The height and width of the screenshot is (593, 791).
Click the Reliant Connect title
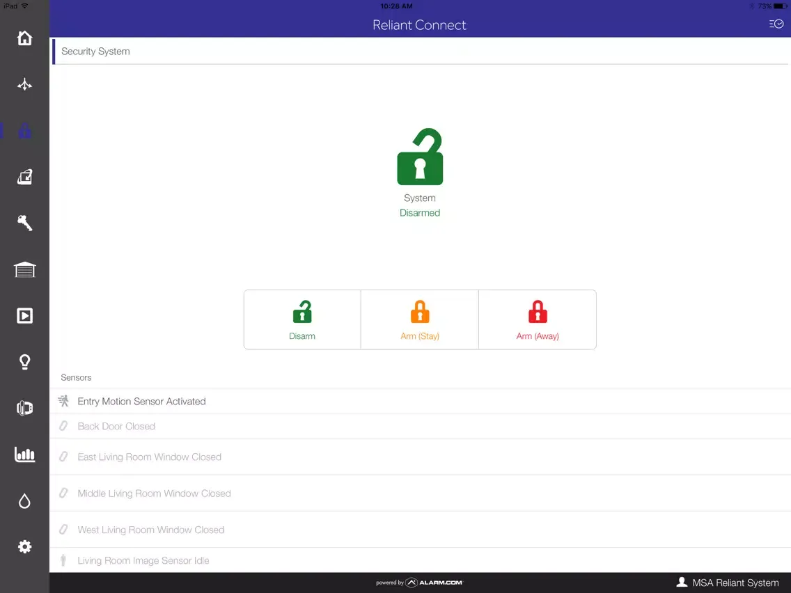[419, 25]
